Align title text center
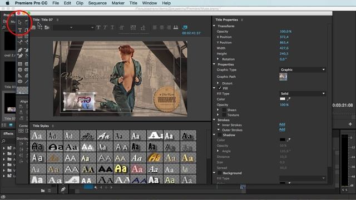Screen dimensions: 356x200 click(x=162, y=27)
